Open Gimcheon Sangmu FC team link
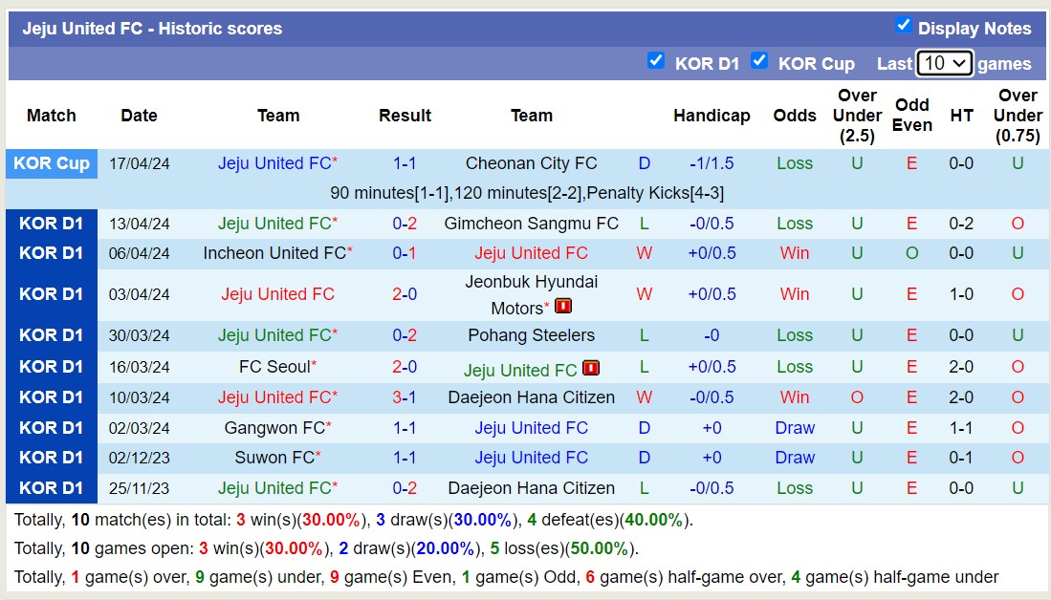The height and width of the screenshot is (600, 1051). coord(531,224)
